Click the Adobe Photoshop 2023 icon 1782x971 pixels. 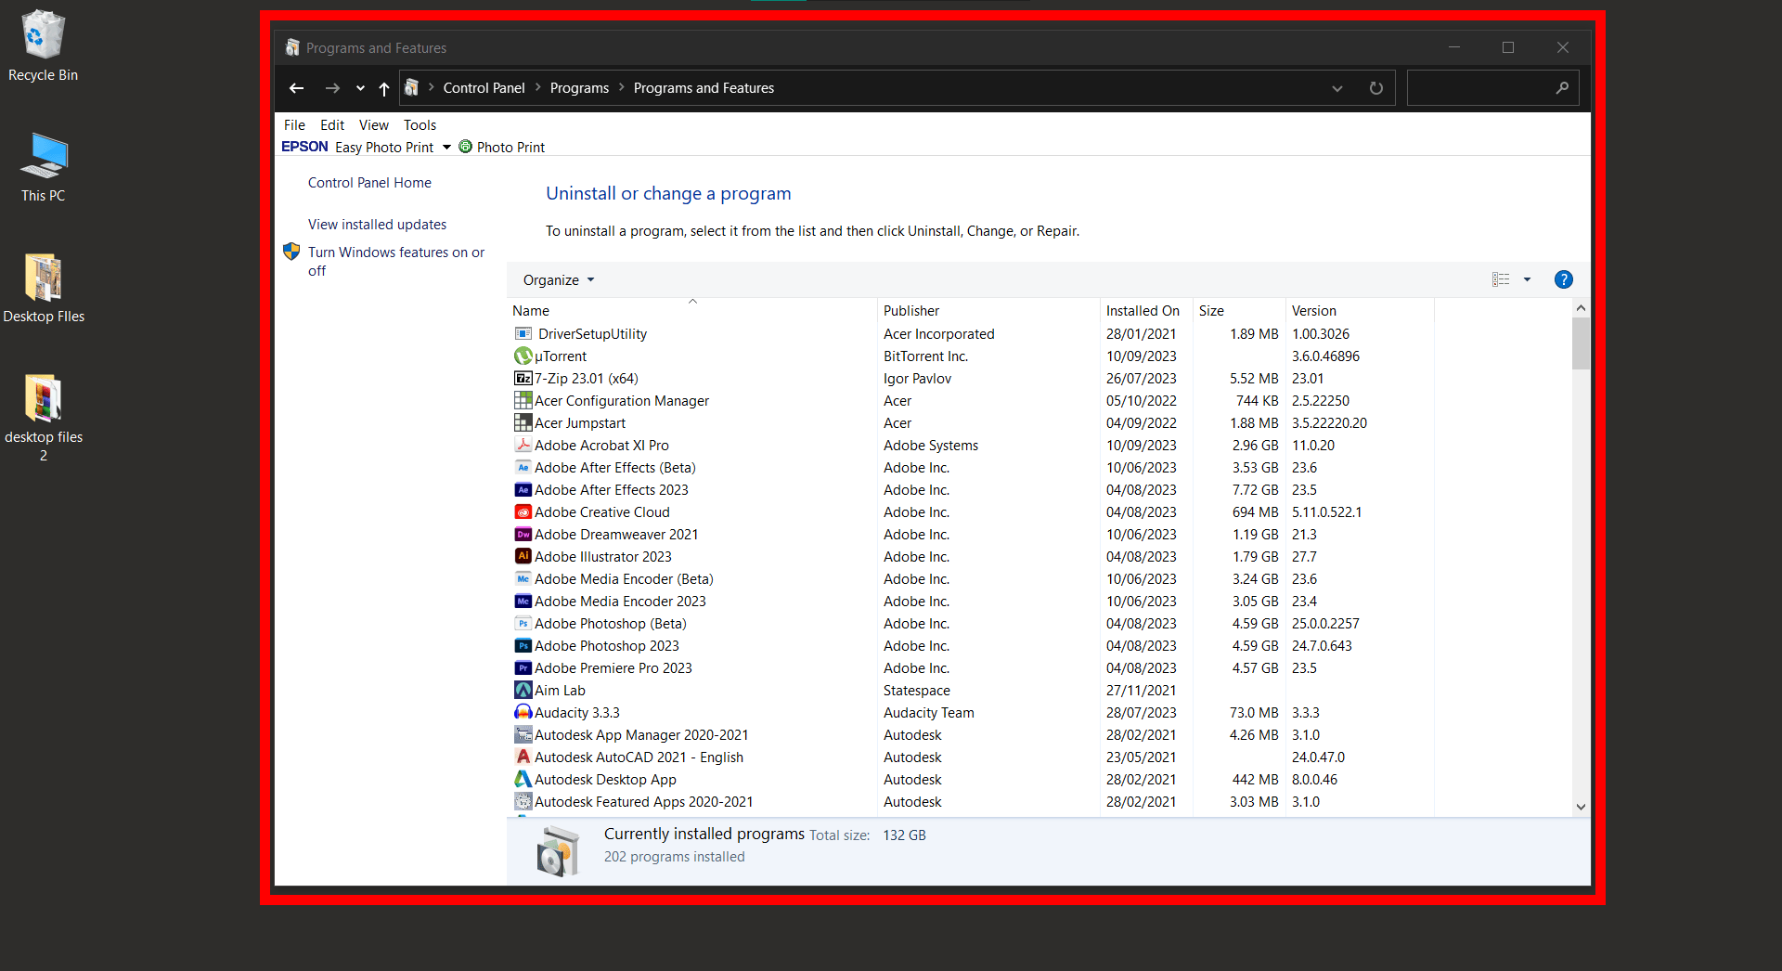pyautogui.click(x=524, y=645)
